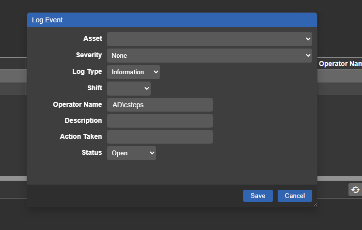Click the Operator Name table column header
This screenshot has height=230, width=362.
pos(340,64)
